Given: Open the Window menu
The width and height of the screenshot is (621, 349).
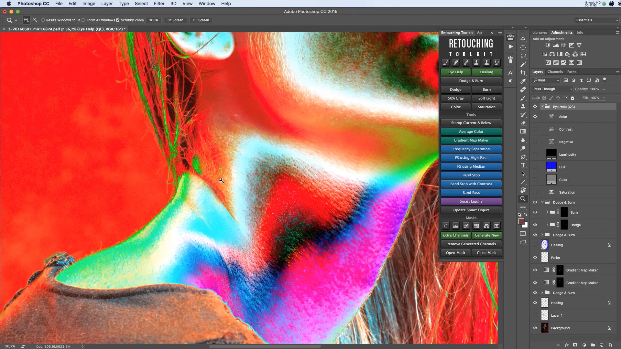Looking at the screenshot, I should tap(207, 4).
